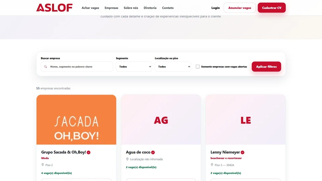Click the Piso 3 — 3042A location text

[224, 165]
